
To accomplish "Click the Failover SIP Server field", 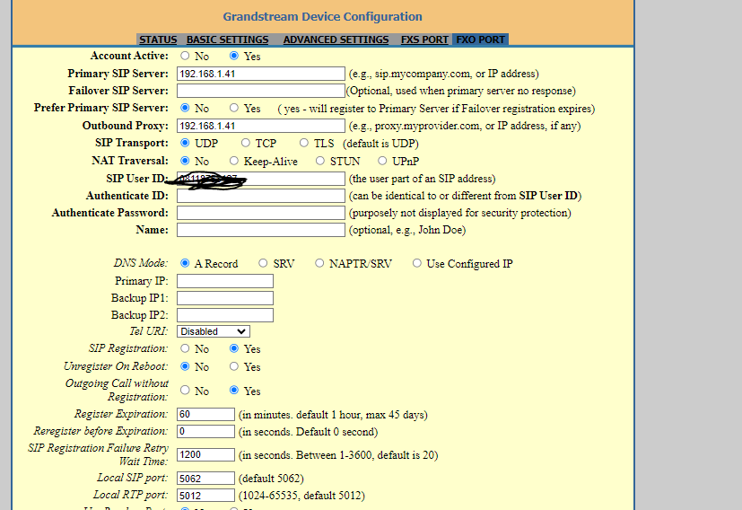I will (x=261, y=91).
